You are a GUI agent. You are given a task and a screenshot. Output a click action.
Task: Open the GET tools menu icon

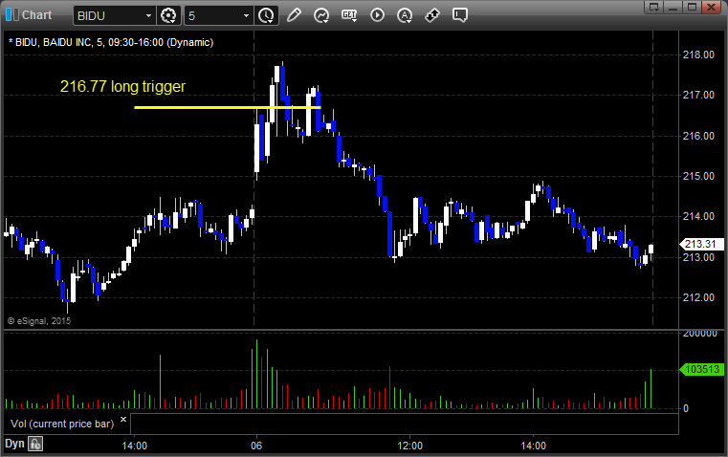349,15
